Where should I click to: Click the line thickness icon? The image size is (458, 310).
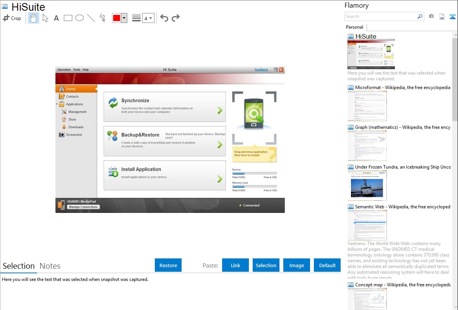tap(136, 18)
